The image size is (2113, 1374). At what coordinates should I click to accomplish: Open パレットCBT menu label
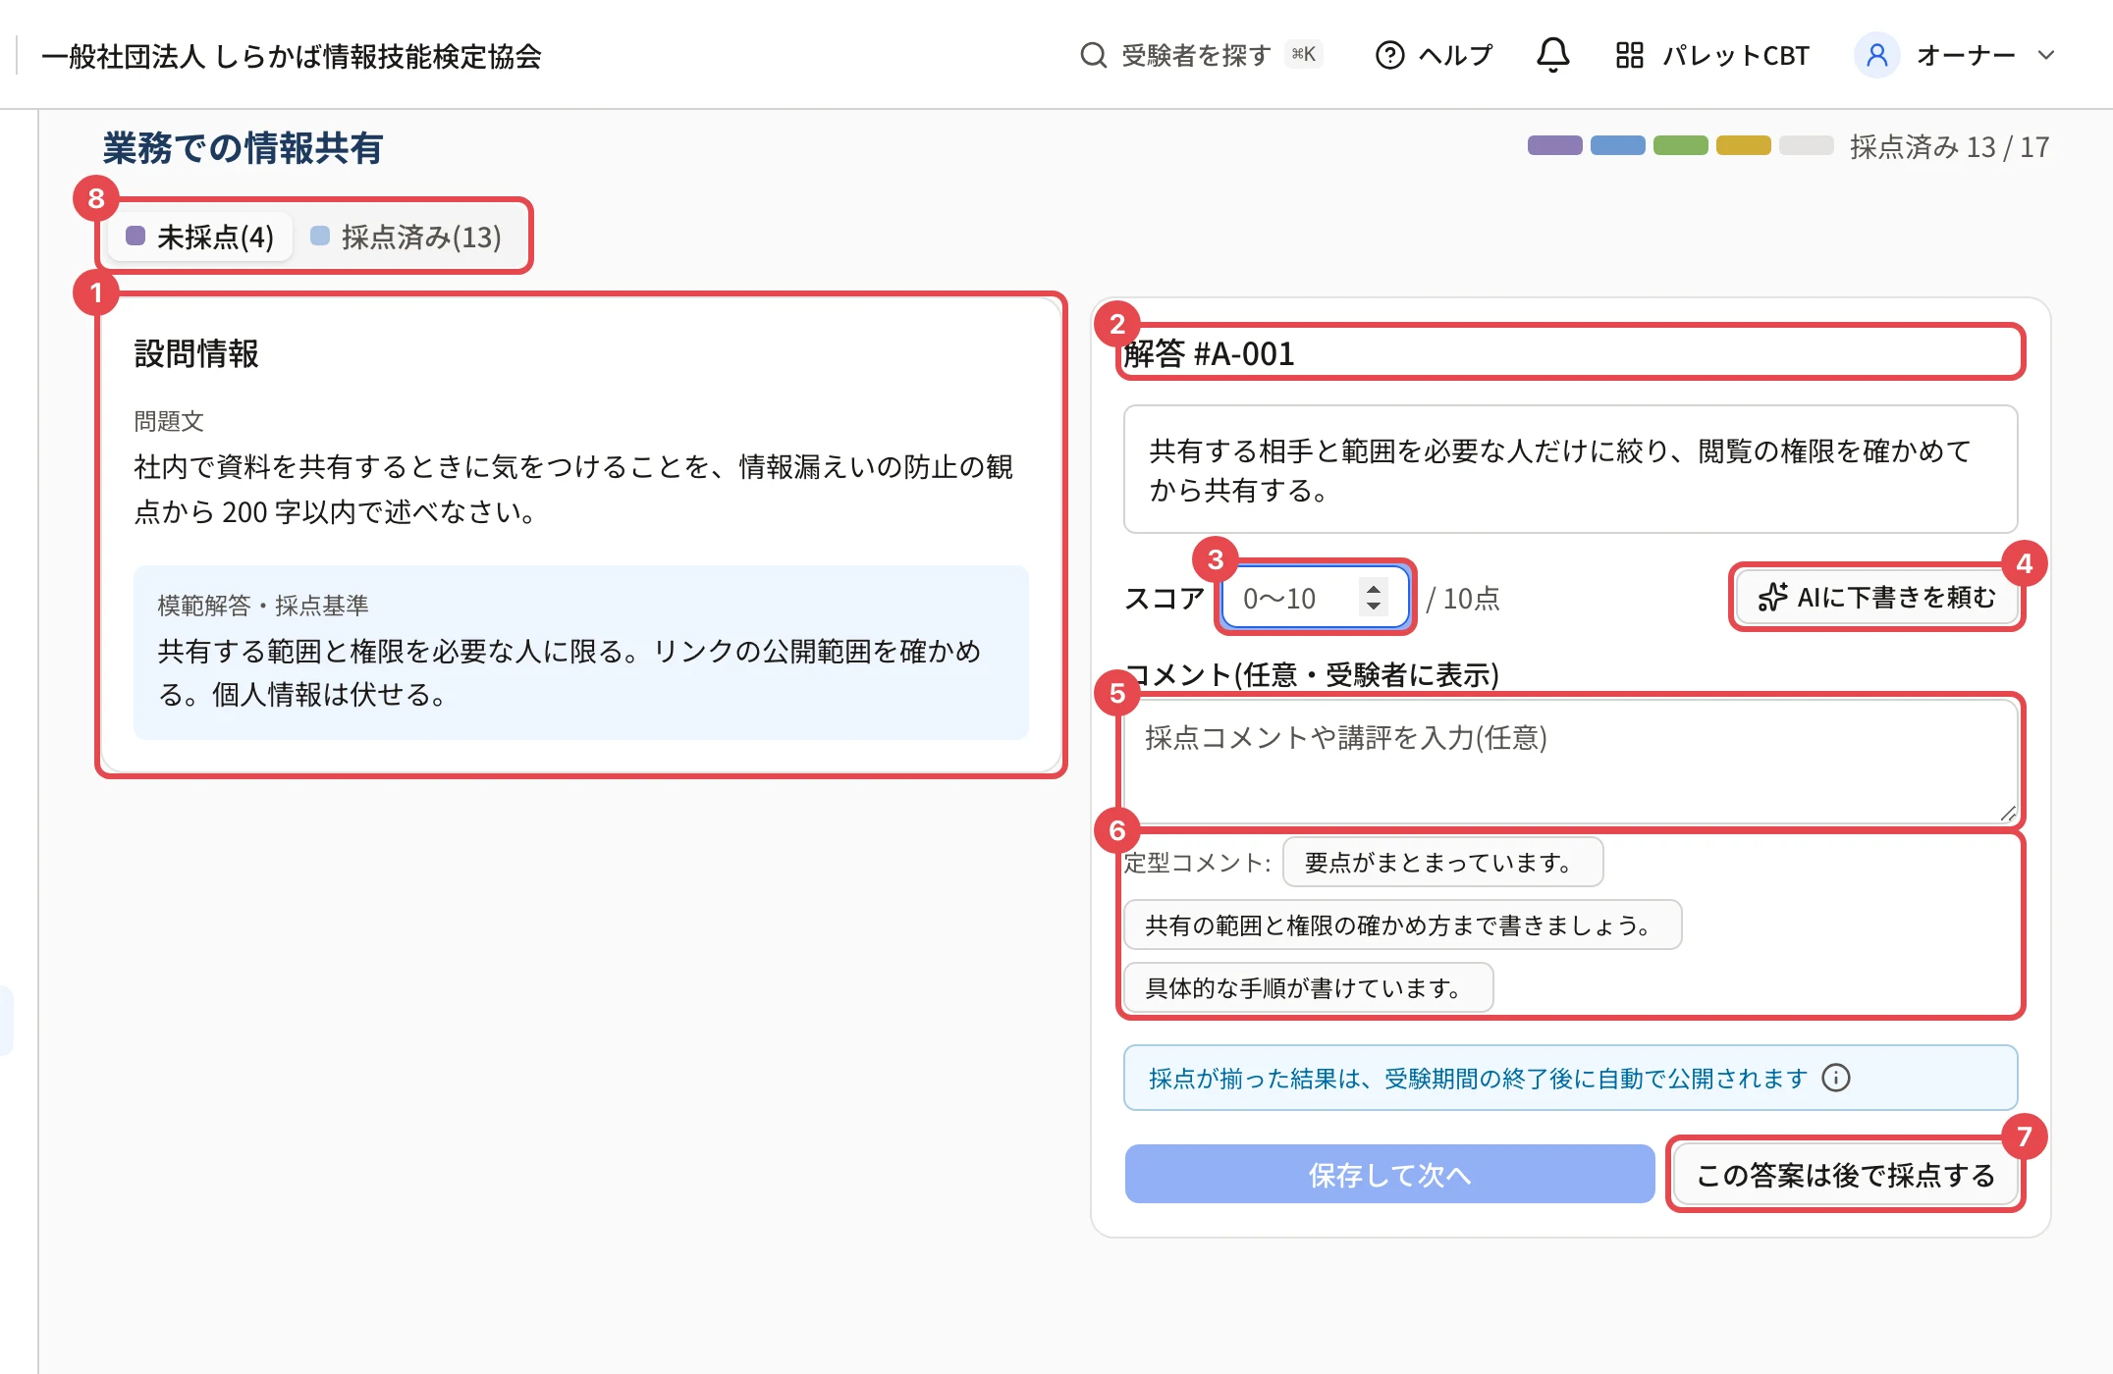pos(1736,55)
